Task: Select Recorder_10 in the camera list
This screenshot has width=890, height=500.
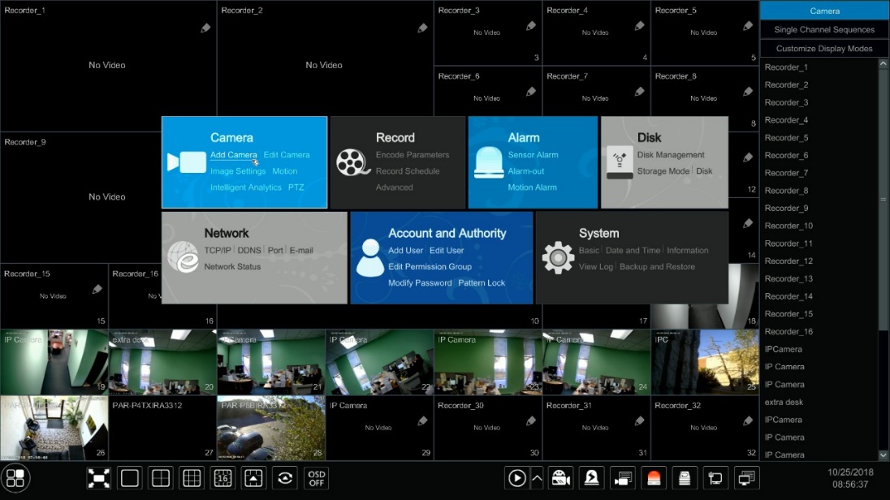Action: 788,226
